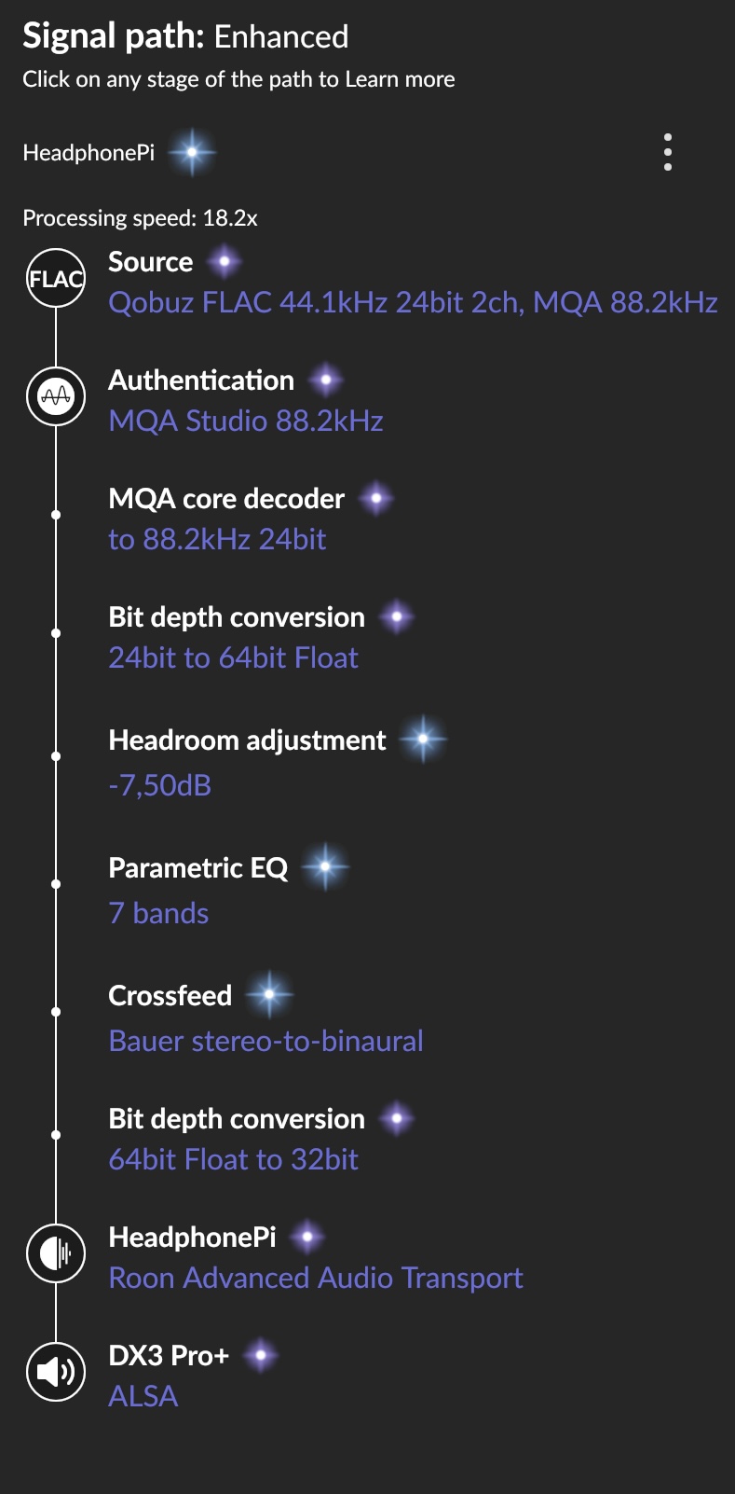Image resolution: width=735 pixels, height=1494 pixels.
Task: Open the three-dot options menu
Action: coord(668,152)
